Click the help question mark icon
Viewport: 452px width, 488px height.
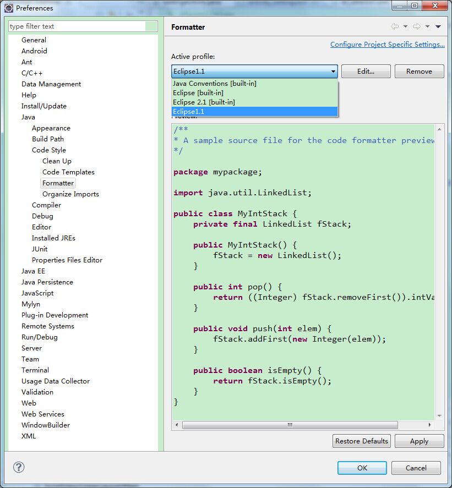pyautogui.click(x=19, y=467)
